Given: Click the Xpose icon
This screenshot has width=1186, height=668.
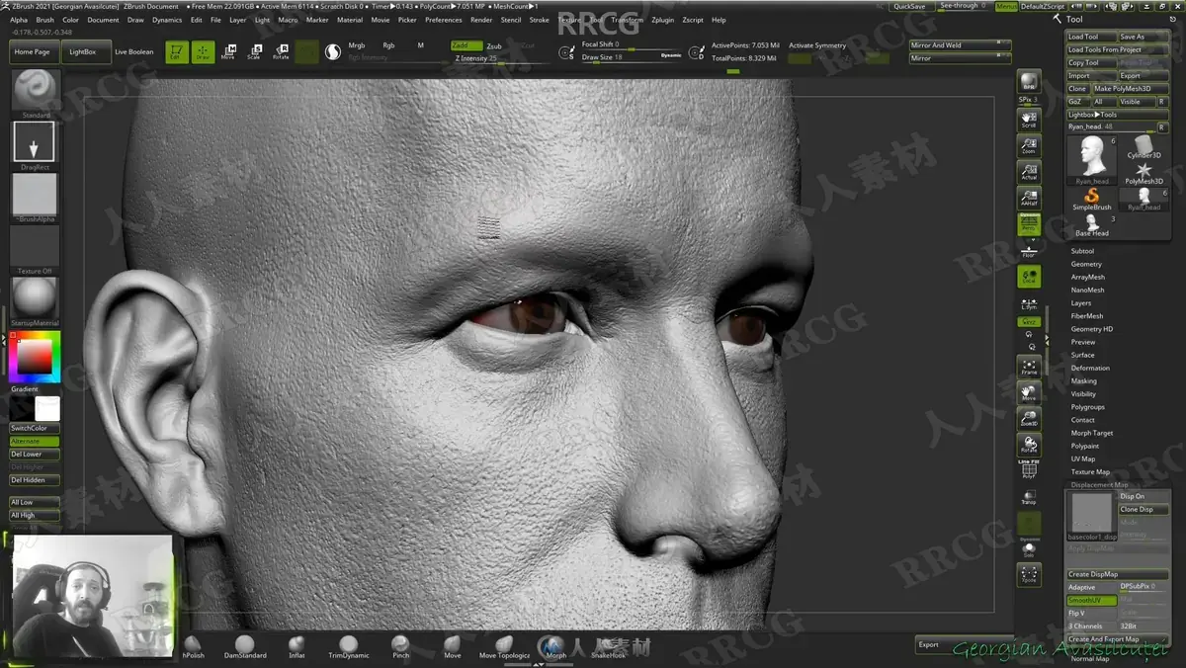Looking at the screenshot, I should point(1029,575).
